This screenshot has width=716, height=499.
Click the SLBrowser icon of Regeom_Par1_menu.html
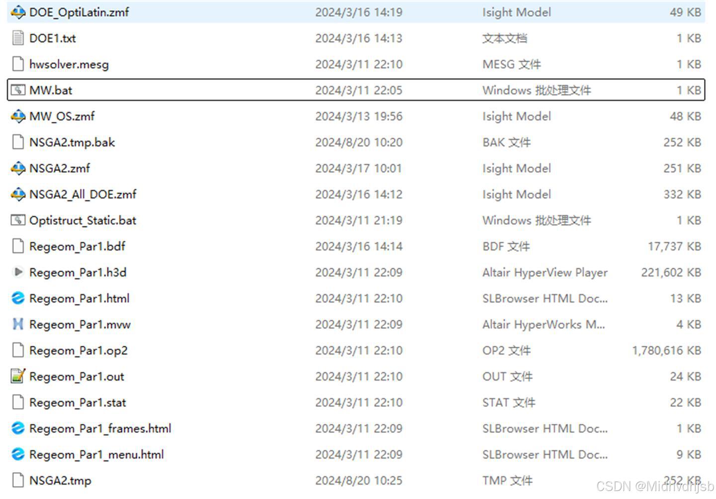(18, 454)
